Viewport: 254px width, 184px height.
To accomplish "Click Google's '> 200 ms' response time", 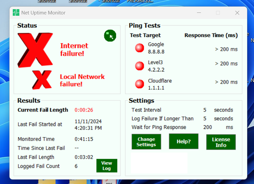I will click(226, 49).
